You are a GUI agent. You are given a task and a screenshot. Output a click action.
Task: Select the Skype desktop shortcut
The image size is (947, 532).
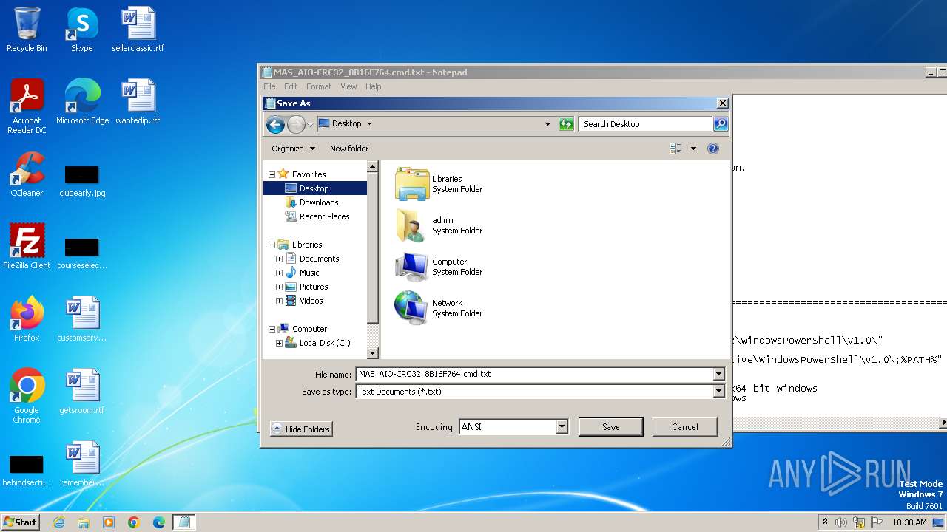pos(82,30)
